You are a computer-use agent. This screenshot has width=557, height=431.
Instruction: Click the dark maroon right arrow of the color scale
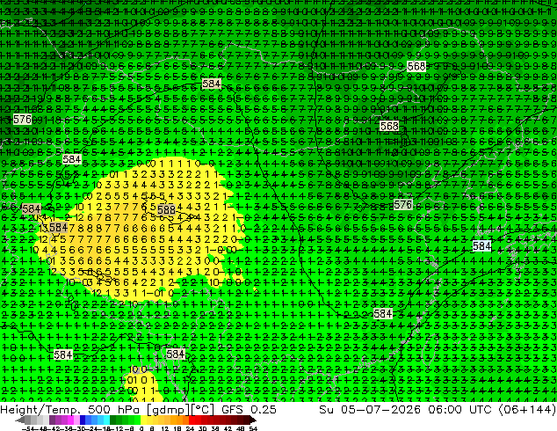pyautogui.click(x=252, y=420)
